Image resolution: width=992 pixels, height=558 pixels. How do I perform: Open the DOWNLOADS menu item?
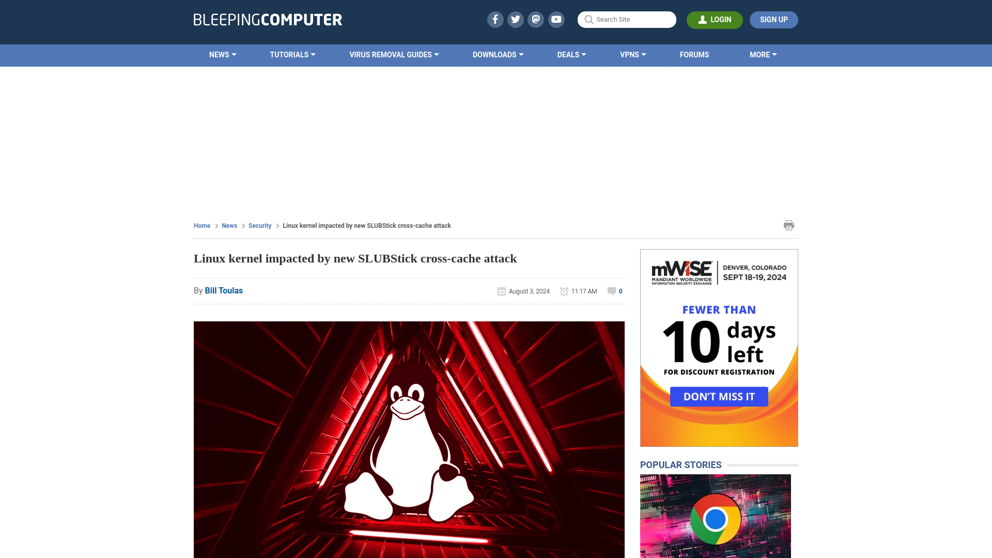click(x=498, y=54)
